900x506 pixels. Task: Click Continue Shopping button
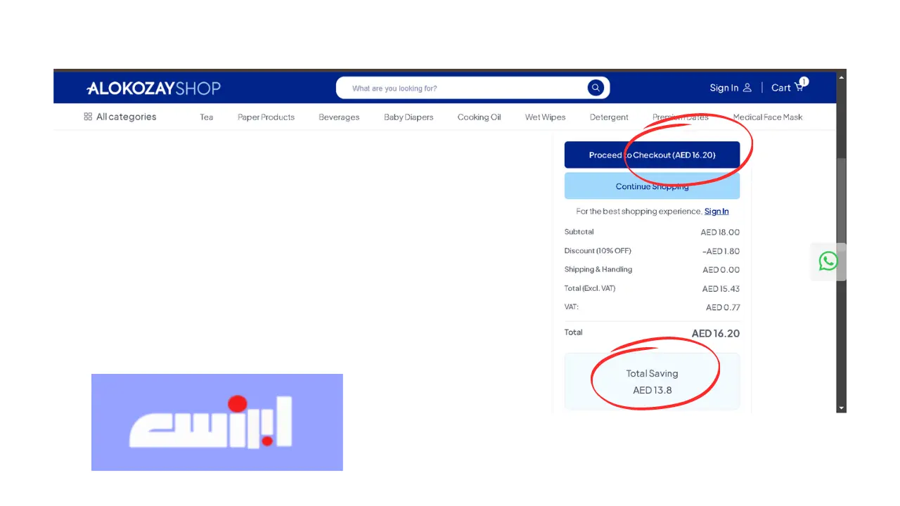(652, 186)
